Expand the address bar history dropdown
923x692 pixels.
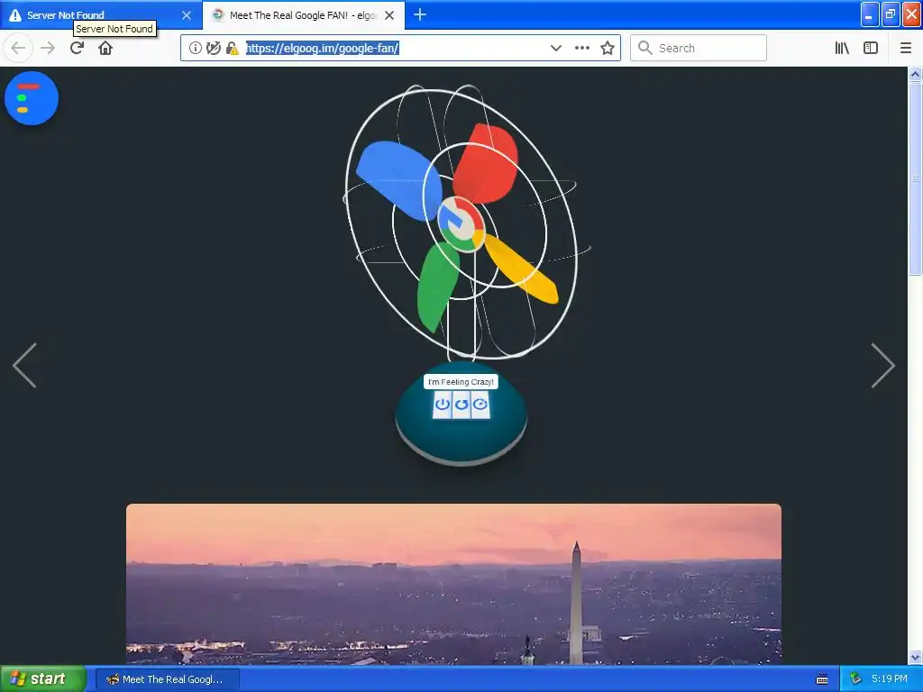tap(555, 48)
